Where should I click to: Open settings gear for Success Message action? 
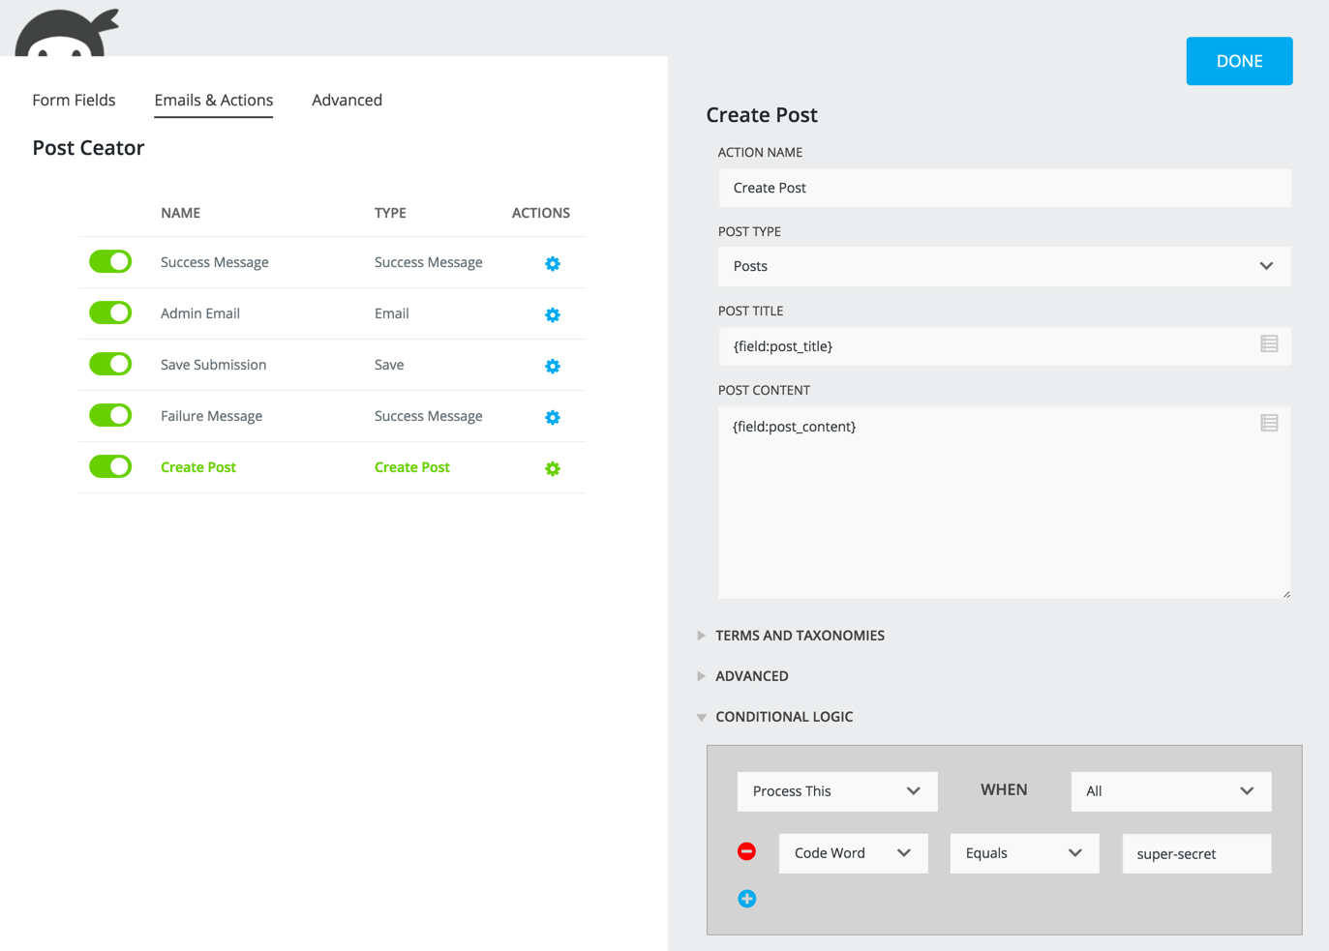click(x=552, y=262)
